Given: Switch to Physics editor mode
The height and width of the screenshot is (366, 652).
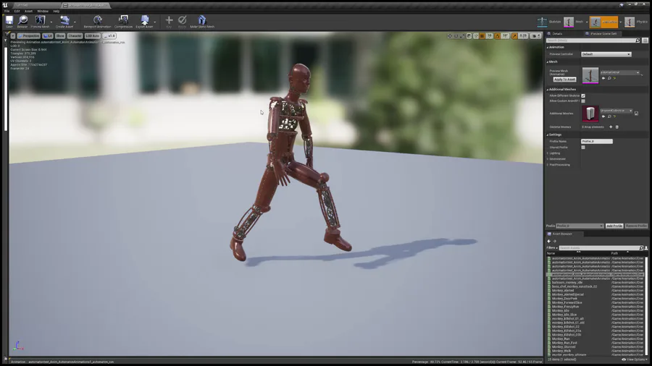Looking at the screenshot, I should point(636,22).
